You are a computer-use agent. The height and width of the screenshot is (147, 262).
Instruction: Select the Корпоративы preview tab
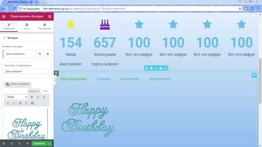(x=160, y=79)
